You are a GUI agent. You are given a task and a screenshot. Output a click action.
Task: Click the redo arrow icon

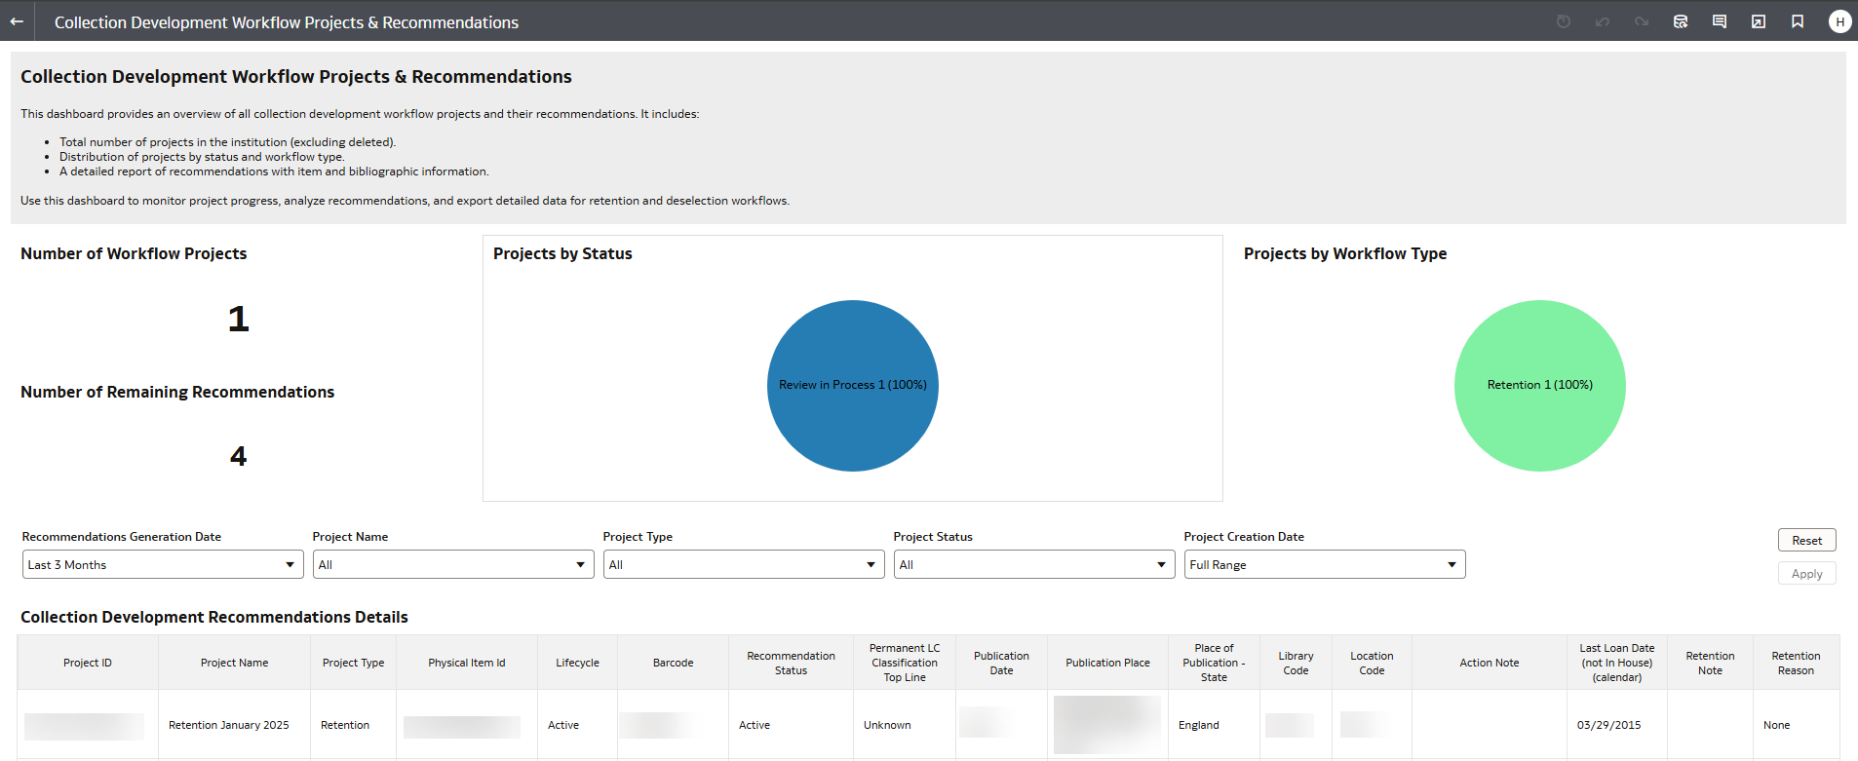click(x=1642, y=21)
